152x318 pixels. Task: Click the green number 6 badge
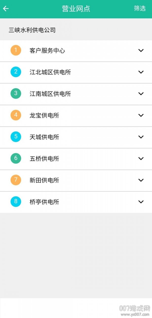coord(16,158)
